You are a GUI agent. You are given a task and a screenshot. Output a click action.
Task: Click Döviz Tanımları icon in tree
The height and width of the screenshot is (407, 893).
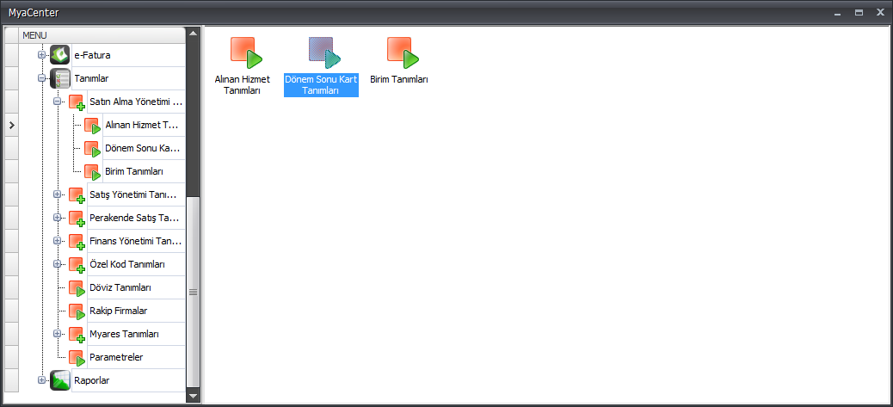point(77,288)
